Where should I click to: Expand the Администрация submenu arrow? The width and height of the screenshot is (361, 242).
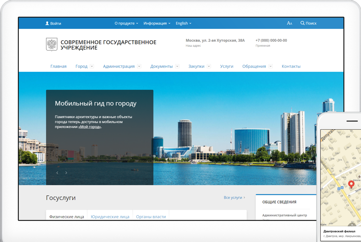coord(139,66)
